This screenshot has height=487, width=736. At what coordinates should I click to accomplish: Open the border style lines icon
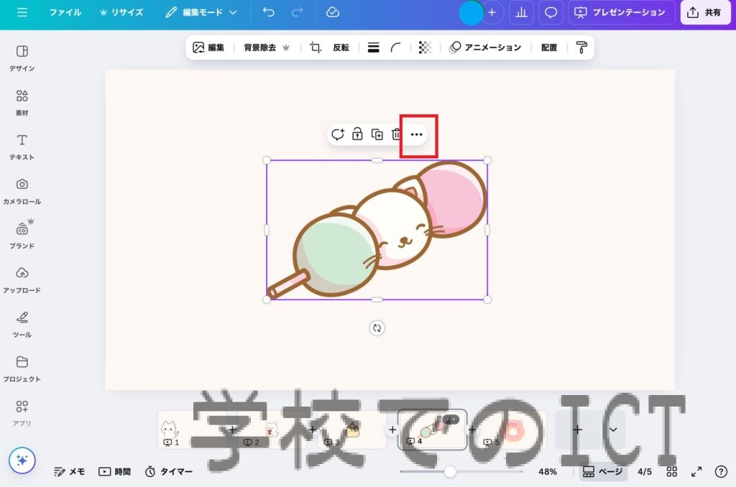pyautogui.click(x=373, y=47)
